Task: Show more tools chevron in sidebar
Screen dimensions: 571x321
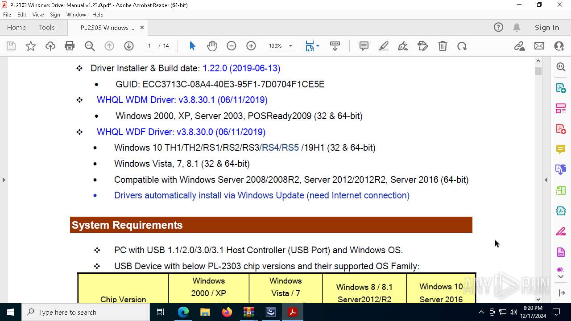Action: (561, 277)
